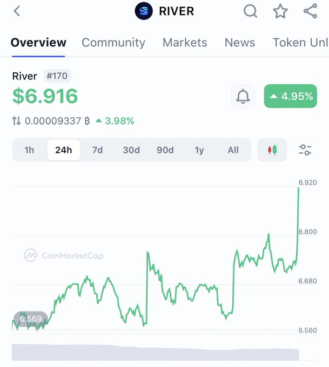Tap the 6.680 axis label
Viewport: 329px width, 367px height.
(x=307, y=281)
